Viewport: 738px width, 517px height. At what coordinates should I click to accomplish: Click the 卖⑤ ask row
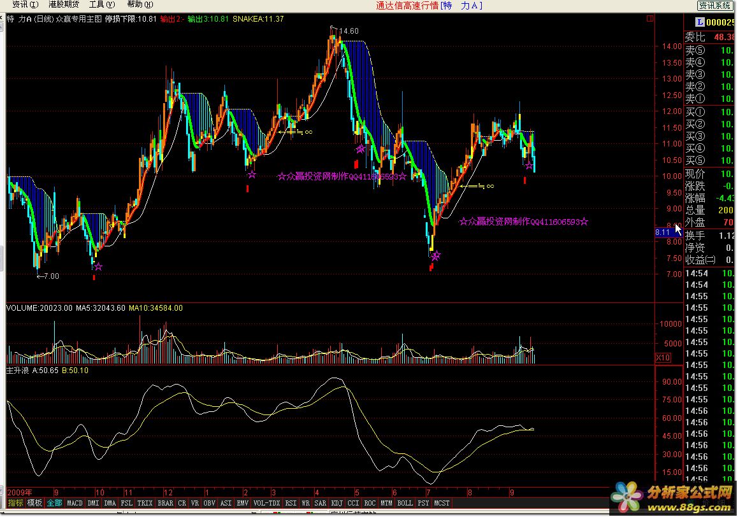point(710,50)
